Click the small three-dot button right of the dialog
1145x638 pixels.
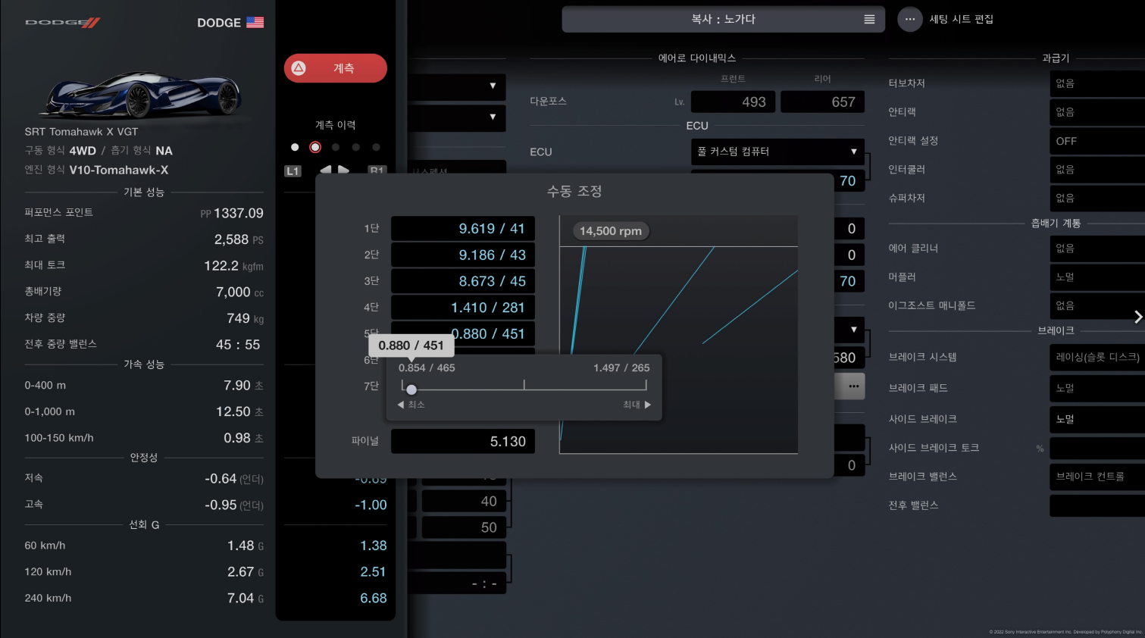tap(853, 386)
